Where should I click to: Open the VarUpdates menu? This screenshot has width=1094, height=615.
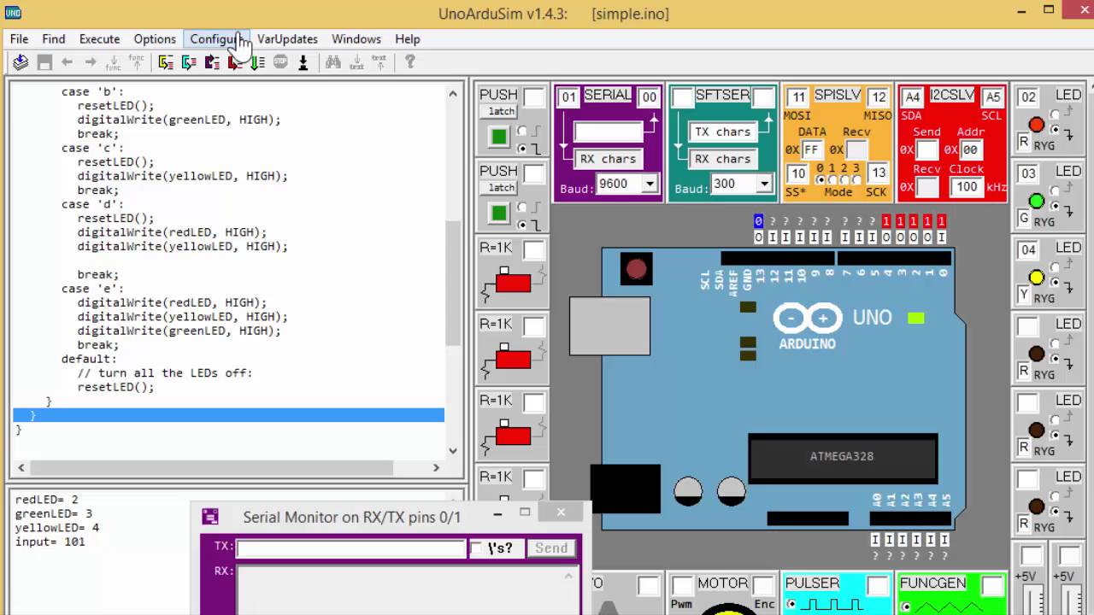pyautogui.click(x=287, y=39)
